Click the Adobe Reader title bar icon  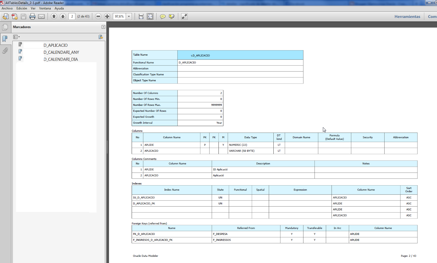2,3
